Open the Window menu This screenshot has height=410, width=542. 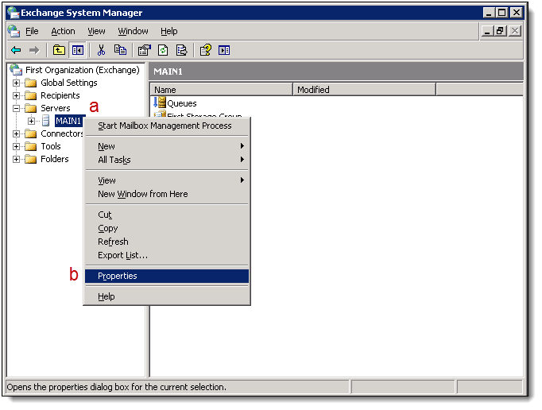(x=133, y=31)
